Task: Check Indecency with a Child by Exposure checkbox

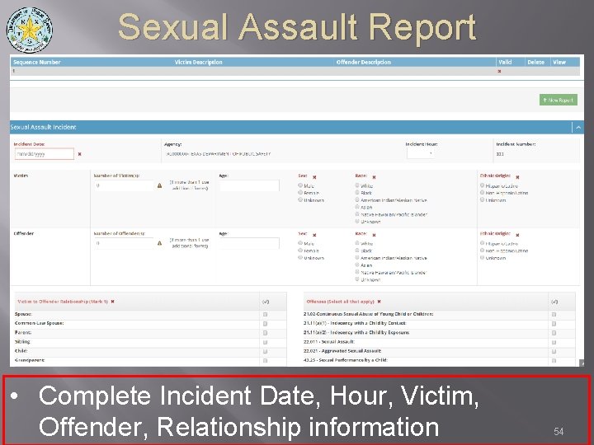Action: pos(554,333)
